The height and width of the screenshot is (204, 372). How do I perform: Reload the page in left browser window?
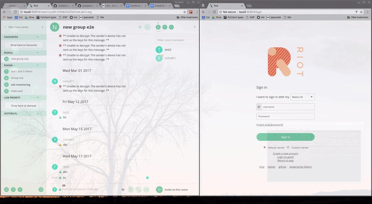(15, 12)
